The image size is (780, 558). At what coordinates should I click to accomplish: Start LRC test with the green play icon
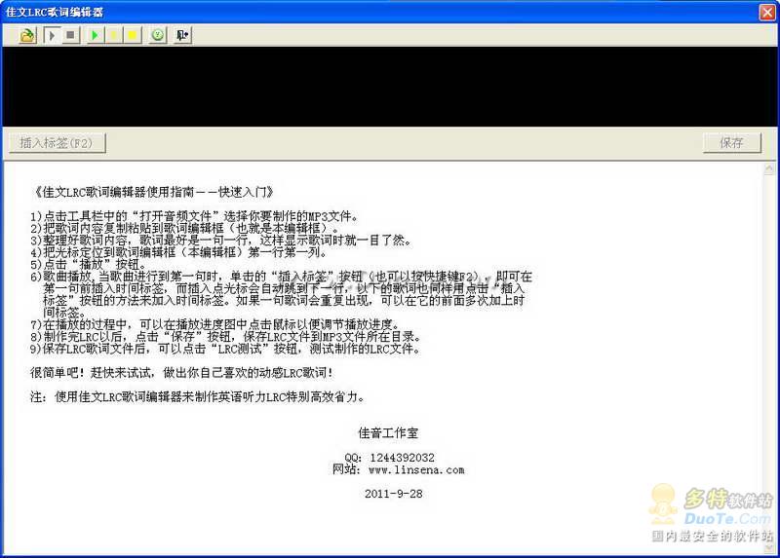coord(95,35)
